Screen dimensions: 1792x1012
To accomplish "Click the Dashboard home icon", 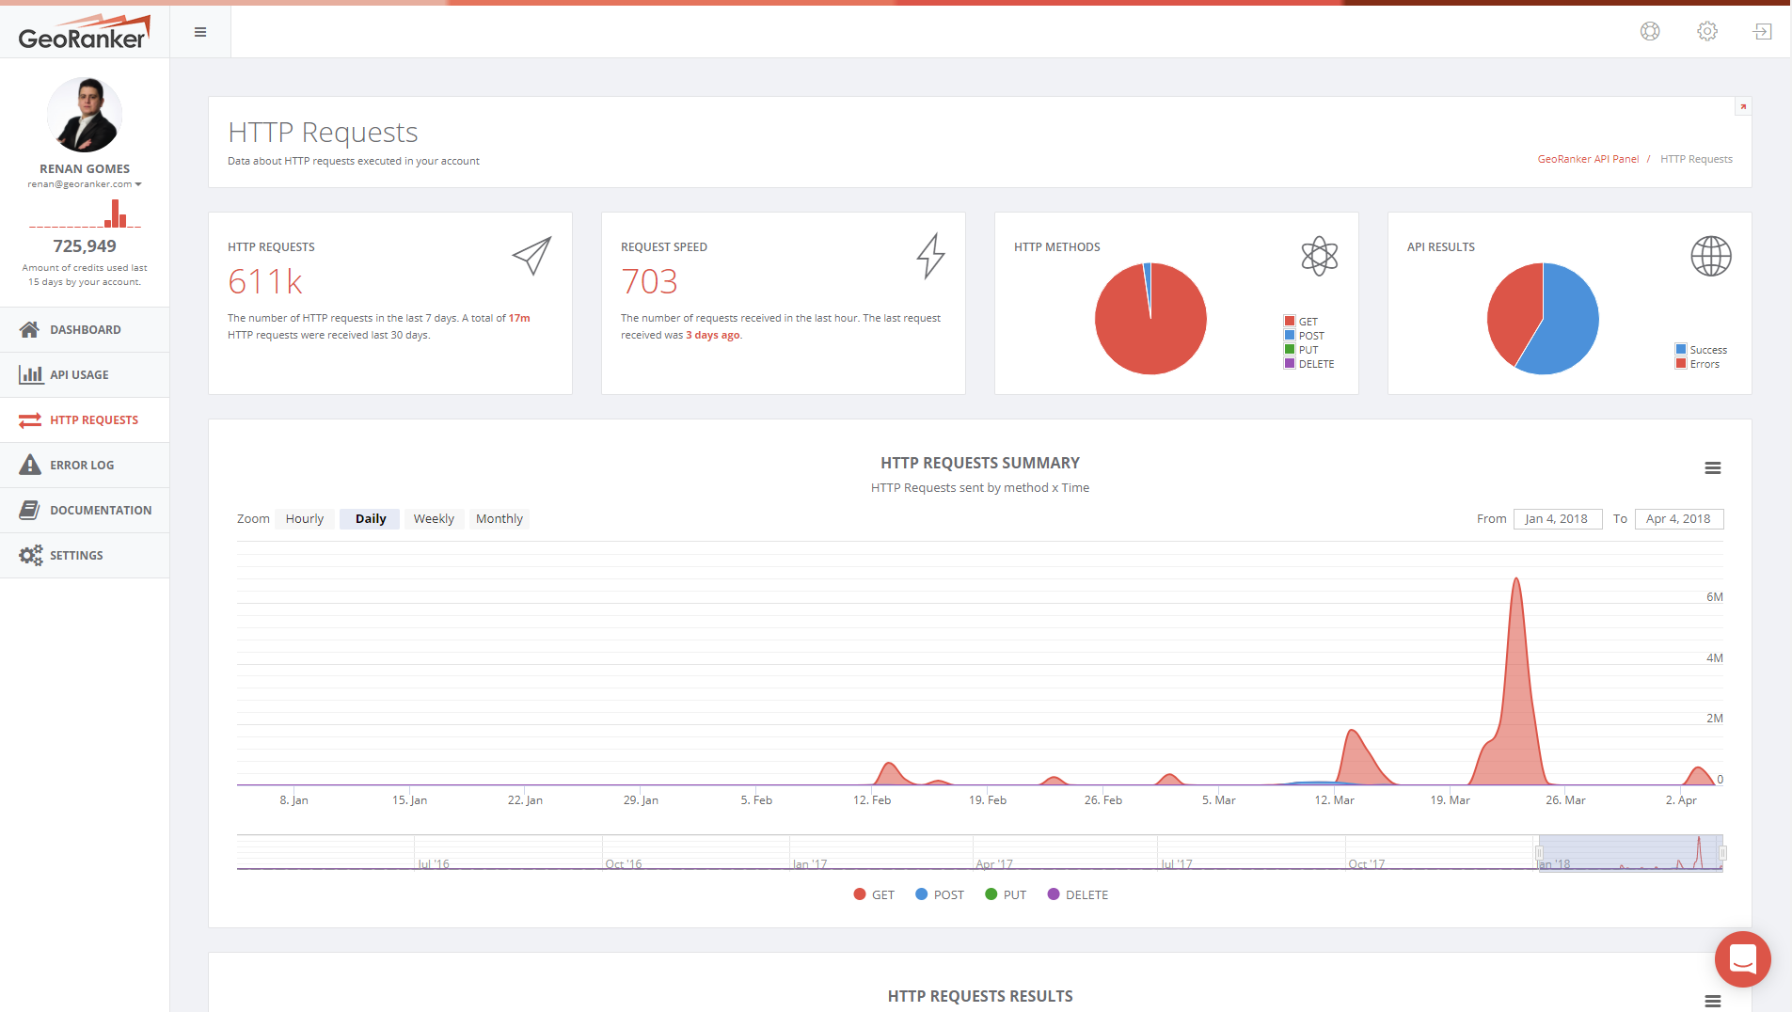I will (x=30, y=329).
